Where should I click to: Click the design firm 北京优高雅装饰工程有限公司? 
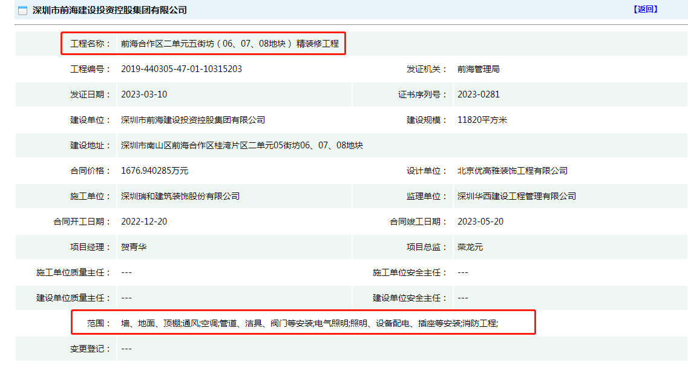512,171
